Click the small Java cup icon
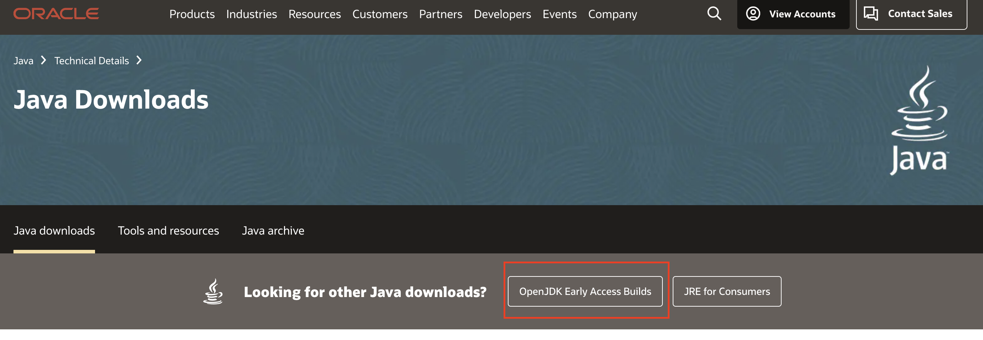Screen dimensions: 983x340 point(213,291)
